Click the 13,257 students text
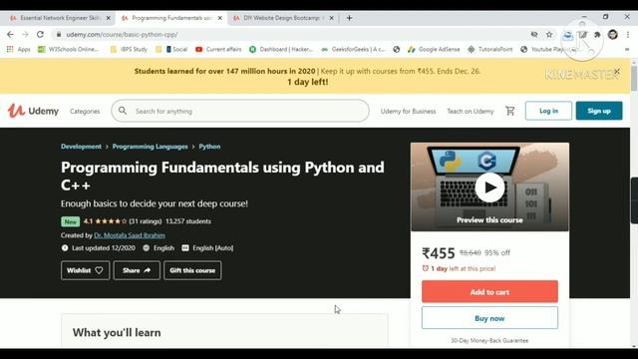Screen dimensions: 638x359 pyautogui.click(x=188, y=221)
